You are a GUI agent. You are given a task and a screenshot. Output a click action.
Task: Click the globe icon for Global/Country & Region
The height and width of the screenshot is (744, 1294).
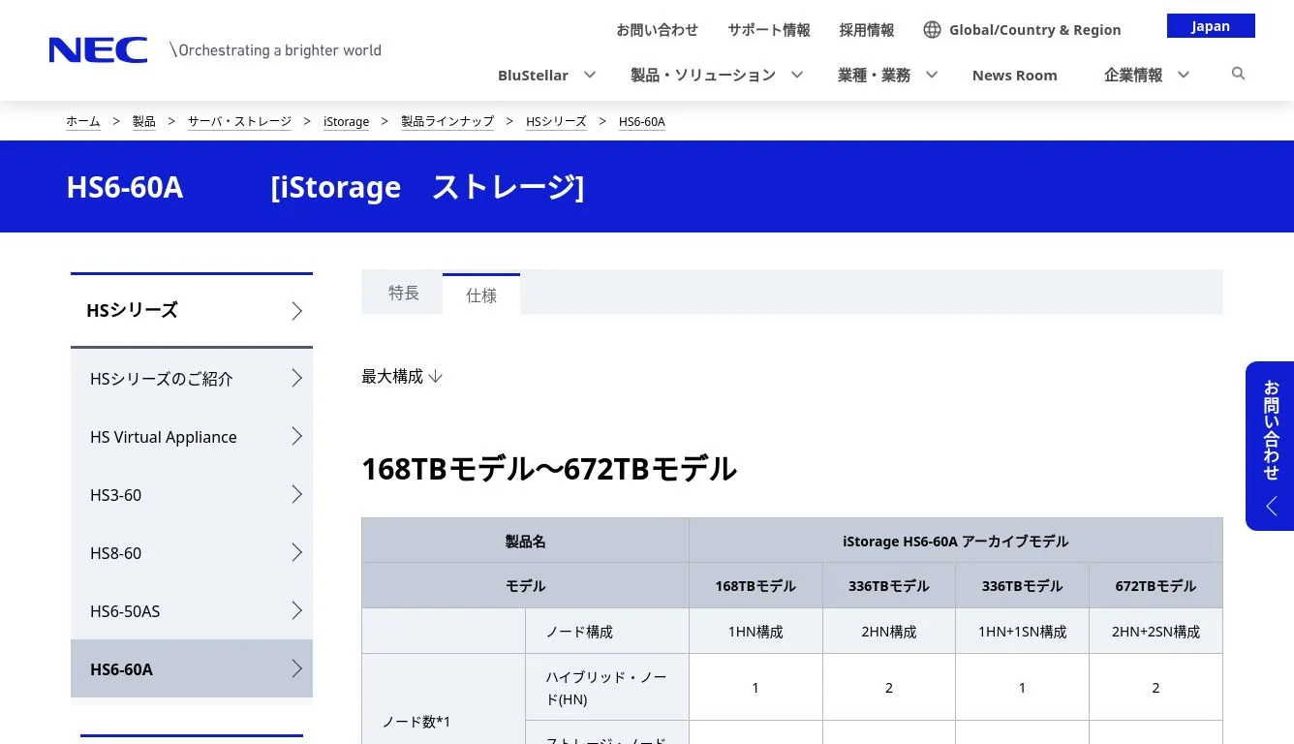[x=932, y=30]
